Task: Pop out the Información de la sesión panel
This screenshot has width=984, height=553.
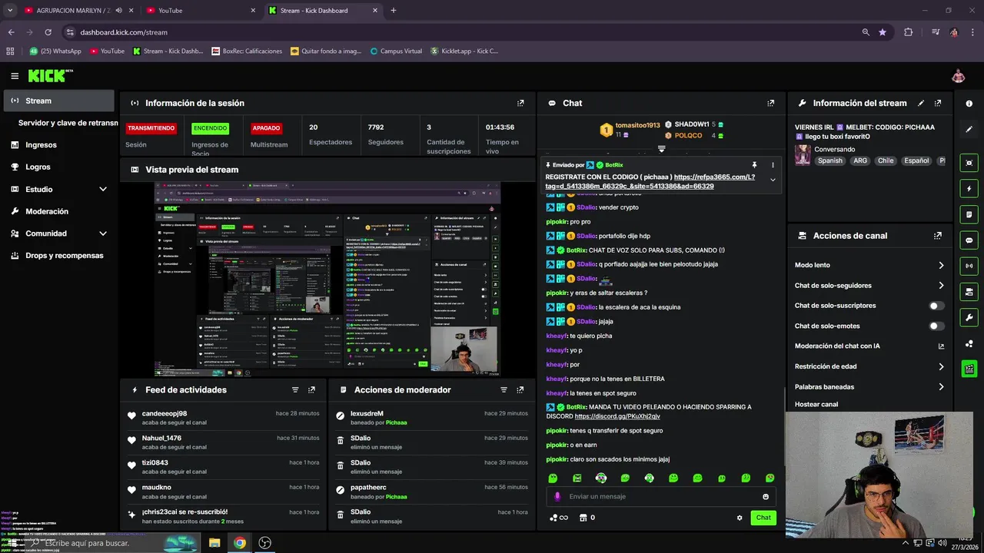Action: (520, 103)
